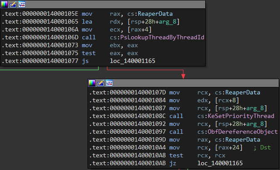Click the node color icon in top block
280x170 pixels.
[4, 4]
